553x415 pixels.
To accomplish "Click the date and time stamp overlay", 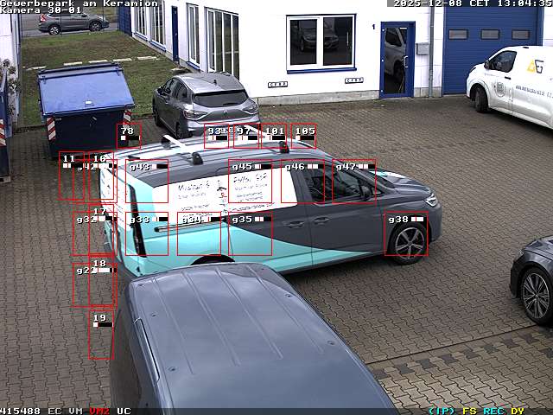I will tap(472, 3).
